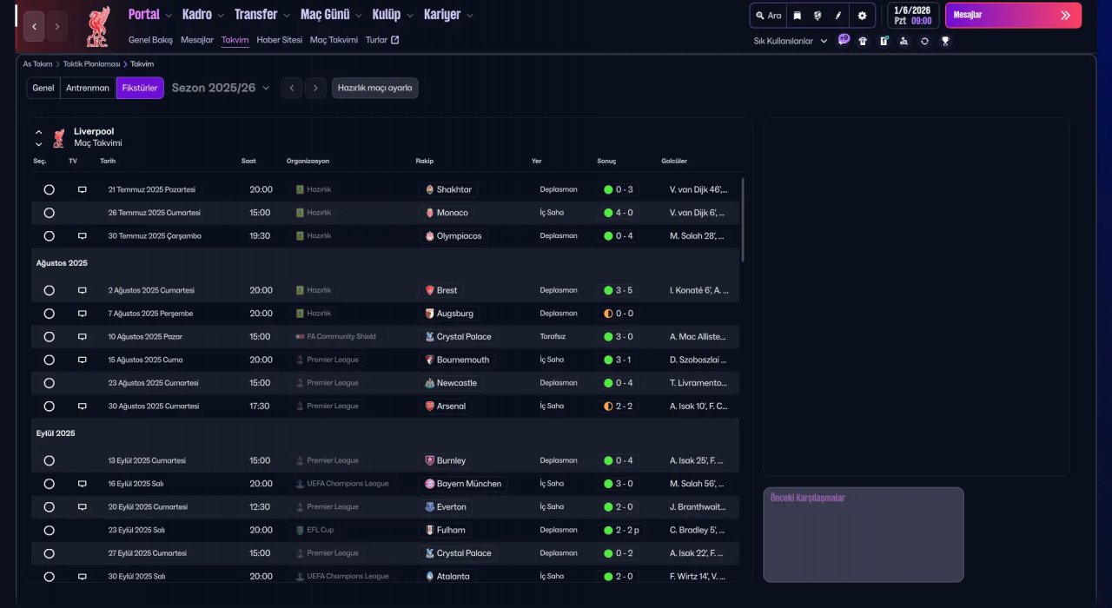
Task: Select the Bayern München match radio button
Action: (49, 484)
